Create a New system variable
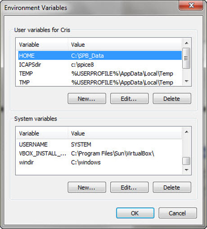Viewport: 207px width, 229px height. [x=87, y=187]
